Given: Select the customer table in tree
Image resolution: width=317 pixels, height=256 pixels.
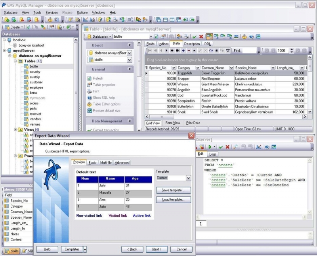Looking at the screenshot, I should click(x=36, y=82).
